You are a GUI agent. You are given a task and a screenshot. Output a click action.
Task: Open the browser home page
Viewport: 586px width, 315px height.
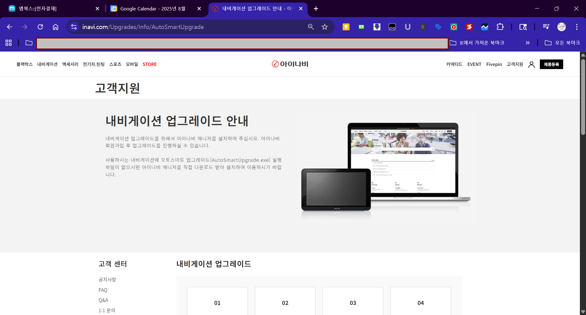pos(56,27)
